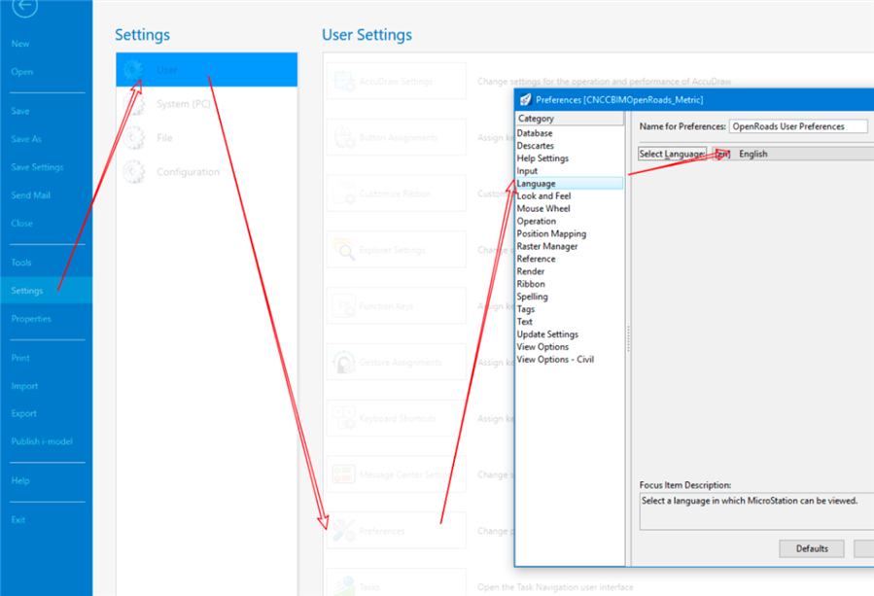Choose Save Settings menu item
Screen dimensions: 874x596
click(37, 167)
